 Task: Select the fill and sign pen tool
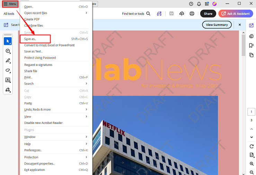(x=8, y=90)
